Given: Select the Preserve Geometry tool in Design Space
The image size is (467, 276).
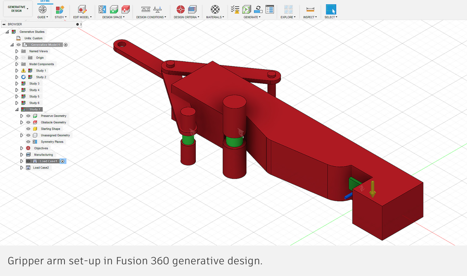Looking at the screenshot, I should [x=114, y=9].
